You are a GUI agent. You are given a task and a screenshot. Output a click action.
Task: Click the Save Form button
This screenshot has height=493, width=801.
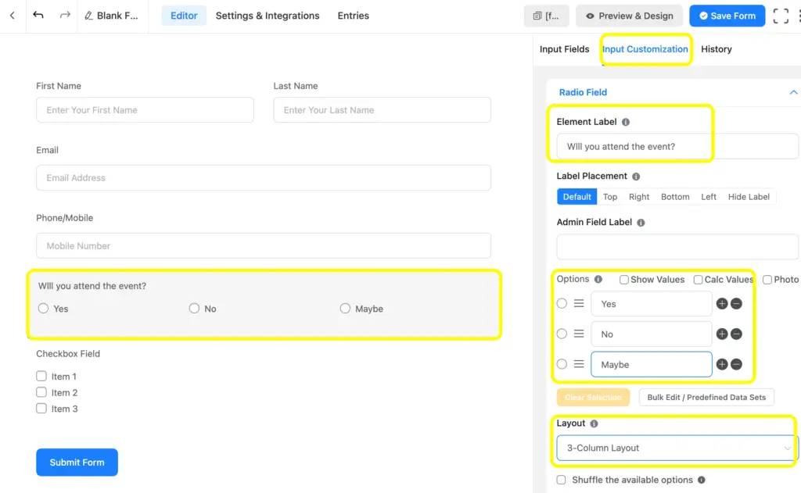point(727,15)
